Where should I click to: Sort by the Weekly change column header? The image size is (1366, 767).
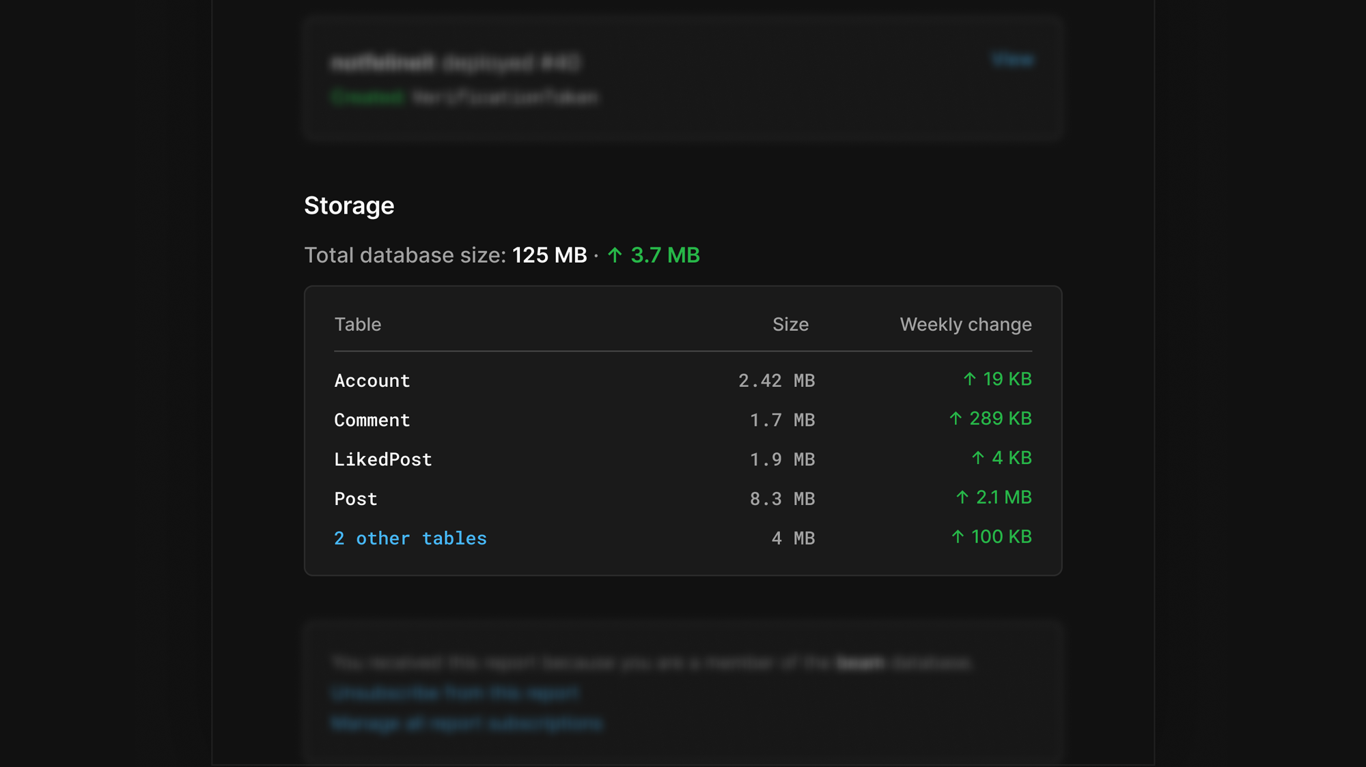[966, 324]
